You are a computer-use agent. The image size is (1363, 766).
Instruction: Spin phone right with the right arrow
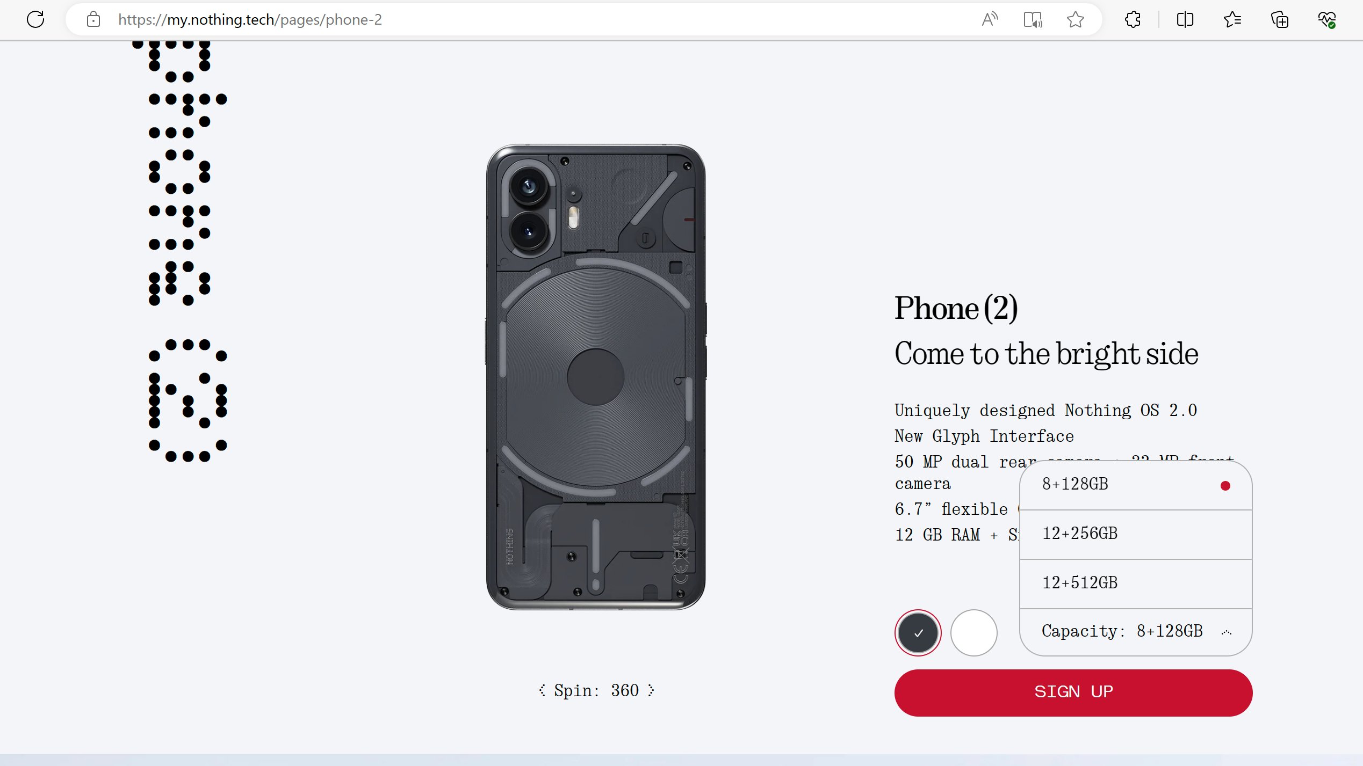(651, 690)
